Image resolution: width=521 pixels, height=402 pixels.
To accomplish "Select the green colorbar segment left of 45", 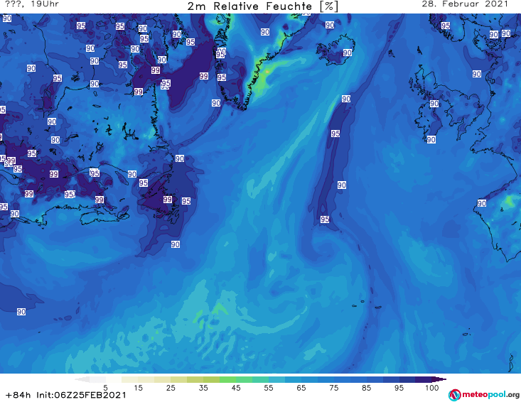I will [x=227, y=379].
